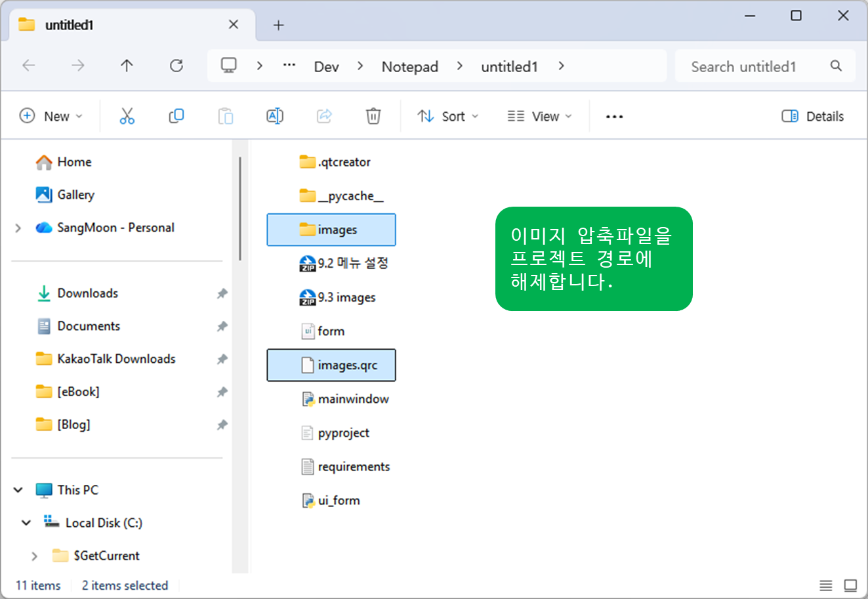Click the monitor icon in address bar
The image size is (868, 599).
[229, 66]
